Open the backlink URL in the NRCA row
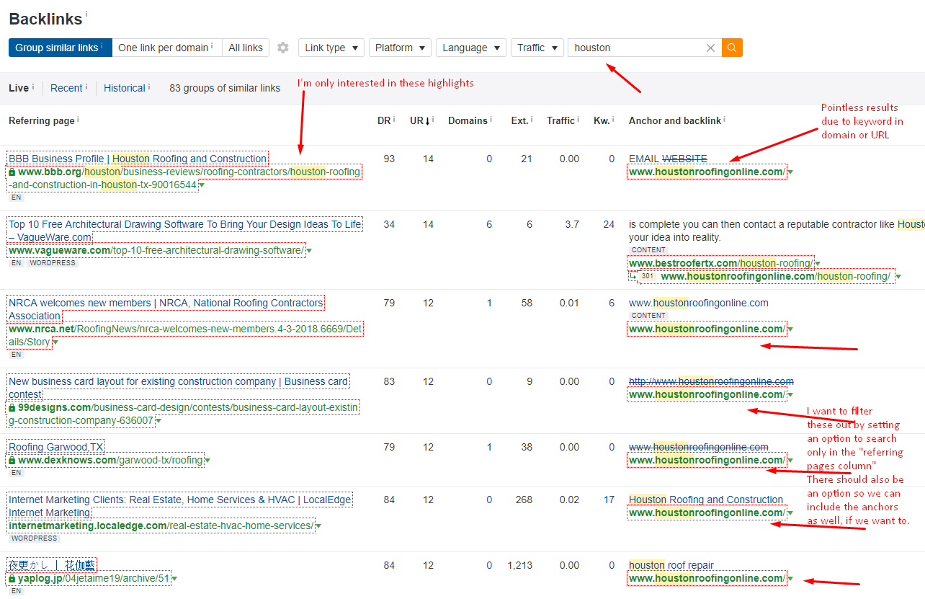The image size is (925, 599). point(707,329)
